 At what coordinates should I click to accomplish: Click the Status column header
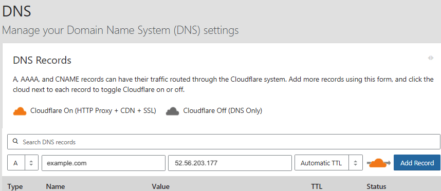click(x=376, y=187)
